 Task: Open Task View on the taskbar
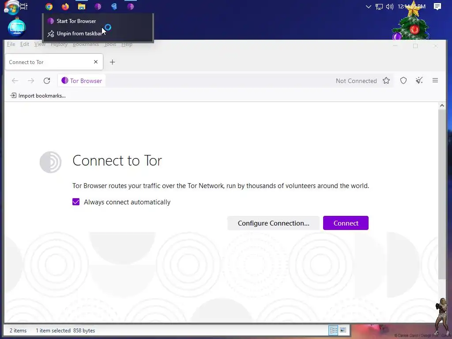[24, 6]
